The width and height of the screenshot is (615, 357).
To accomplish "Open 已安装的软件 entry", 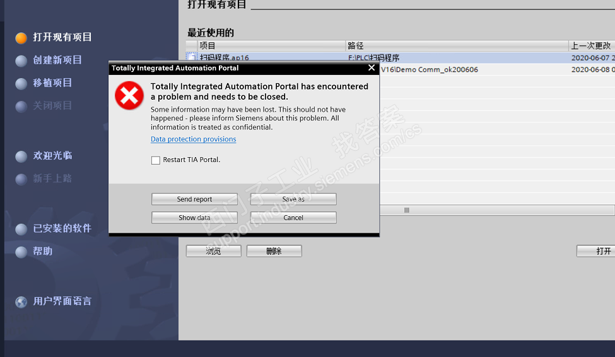I will [x=62, y=228].
